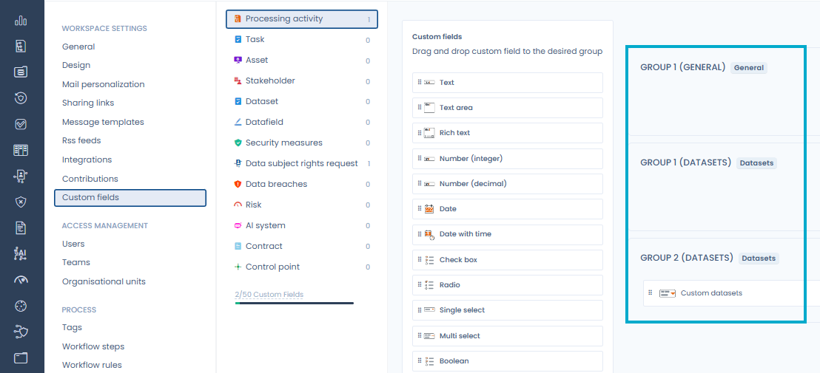The width and height of the screenshot is (820, 373).
Task: Choose the Multi select field type
Action: tap(507, 336)
